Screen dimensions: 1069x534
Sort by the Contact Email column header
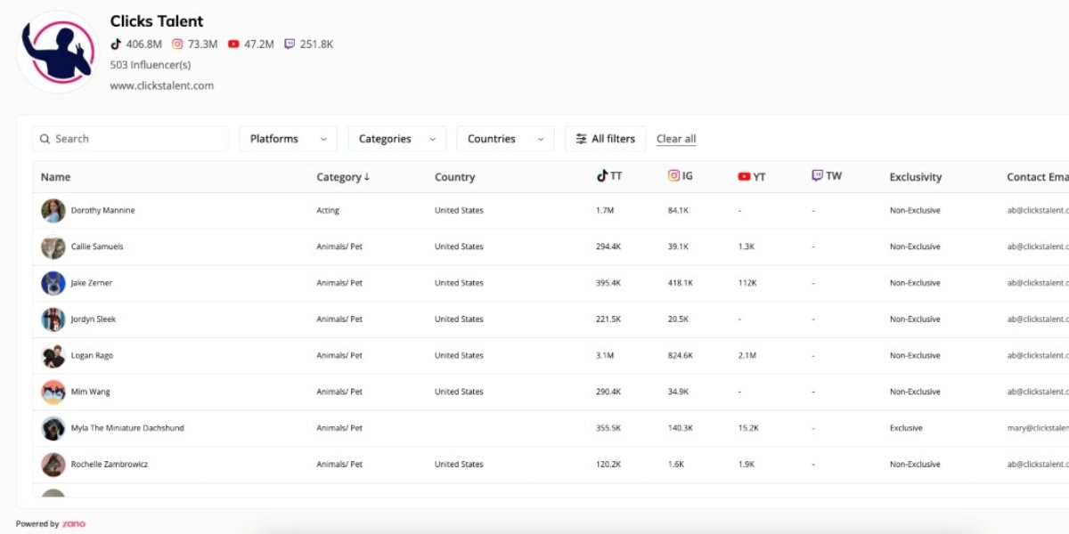pos(1038,177)
